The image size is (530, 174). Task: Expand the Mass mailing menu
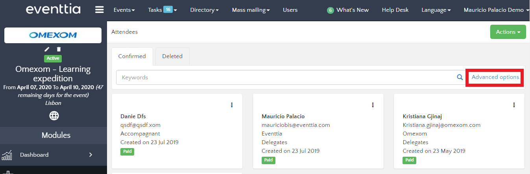coord(251,10)
